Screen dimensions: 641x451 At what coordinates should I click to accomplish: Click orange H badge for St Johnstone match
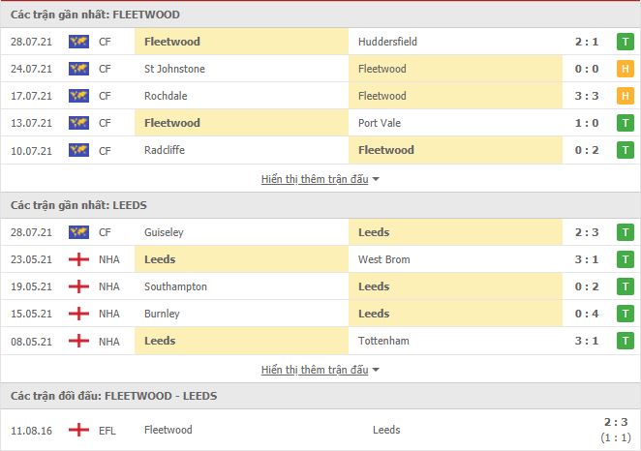coord(626,69)
